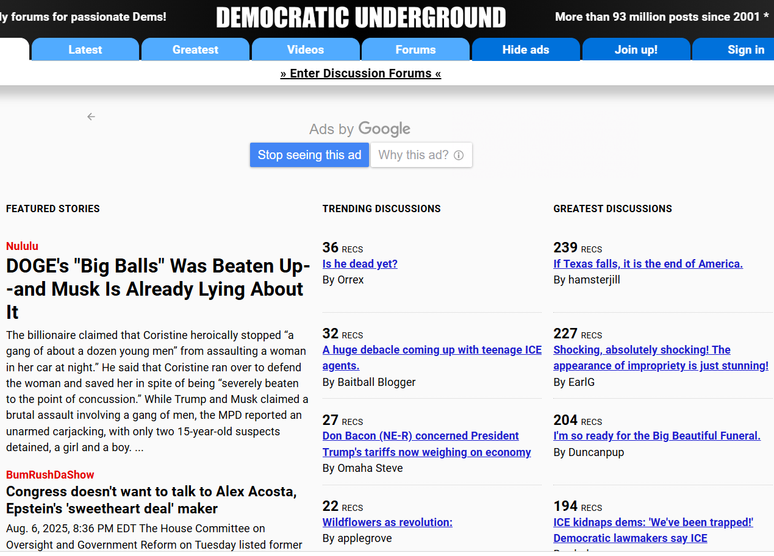Click Stop seeing this ad button
774x556 pixels.
tap(309, 155)
